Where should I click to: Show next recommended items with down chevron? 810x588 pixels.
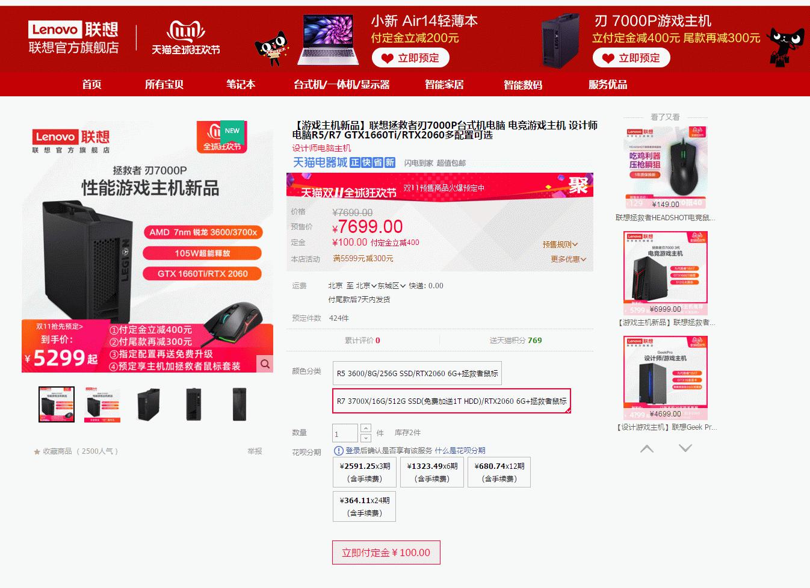[x=685, y=448]
